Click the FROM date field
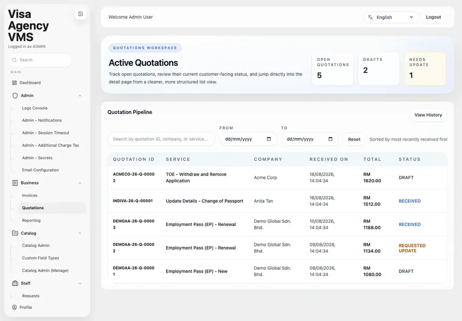462x321 pixels. click(248, 139)
